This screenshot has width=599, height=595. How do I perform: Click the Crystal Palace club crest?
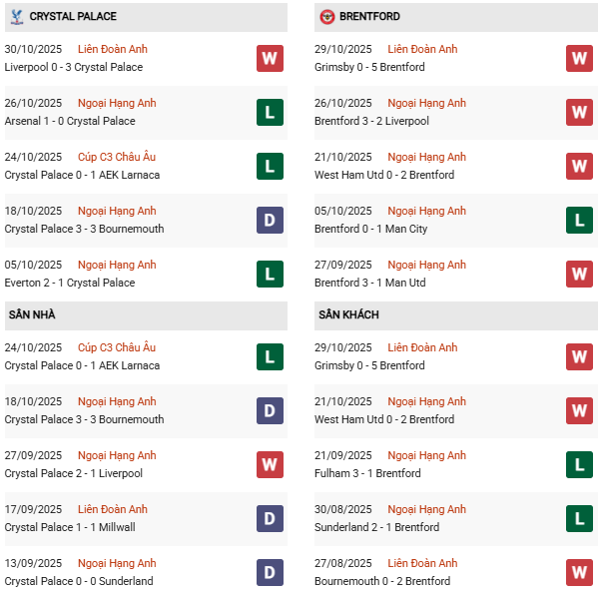point(16,17)
